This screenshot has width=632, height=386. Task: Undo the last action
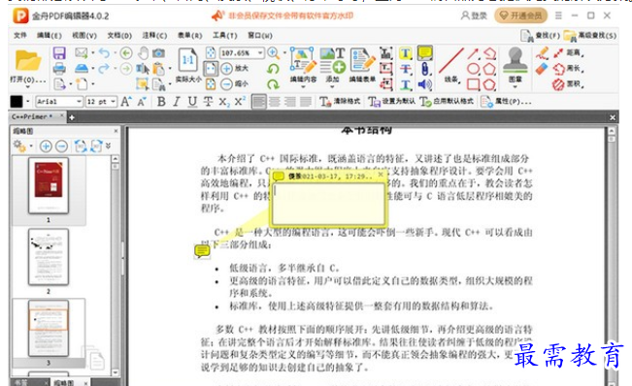pyautogui.click(x=104, y=52)
